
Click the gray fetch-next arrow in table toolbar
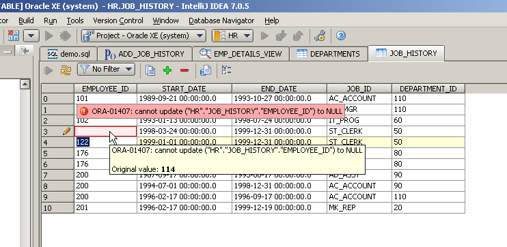pos(49,70)
